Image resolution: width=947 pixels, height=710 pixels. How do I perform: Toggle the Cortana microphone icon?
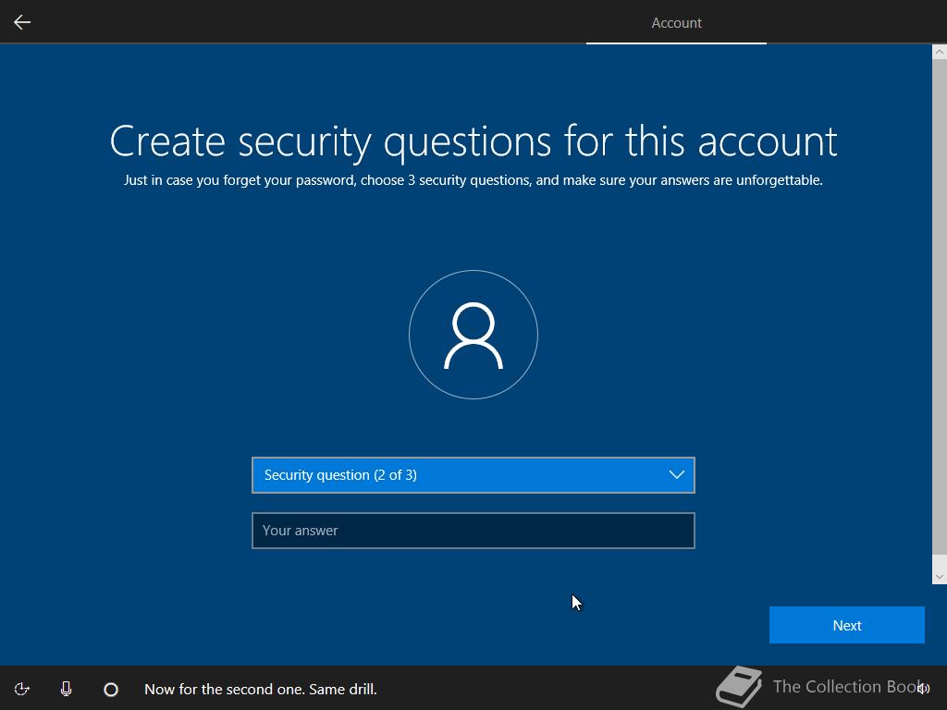(x=67, y=689)
